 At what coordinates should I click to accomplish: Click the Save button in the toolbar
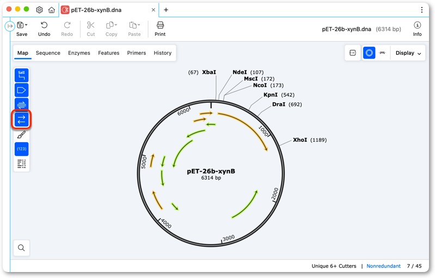pyautogui.click(x=22, y=29)
